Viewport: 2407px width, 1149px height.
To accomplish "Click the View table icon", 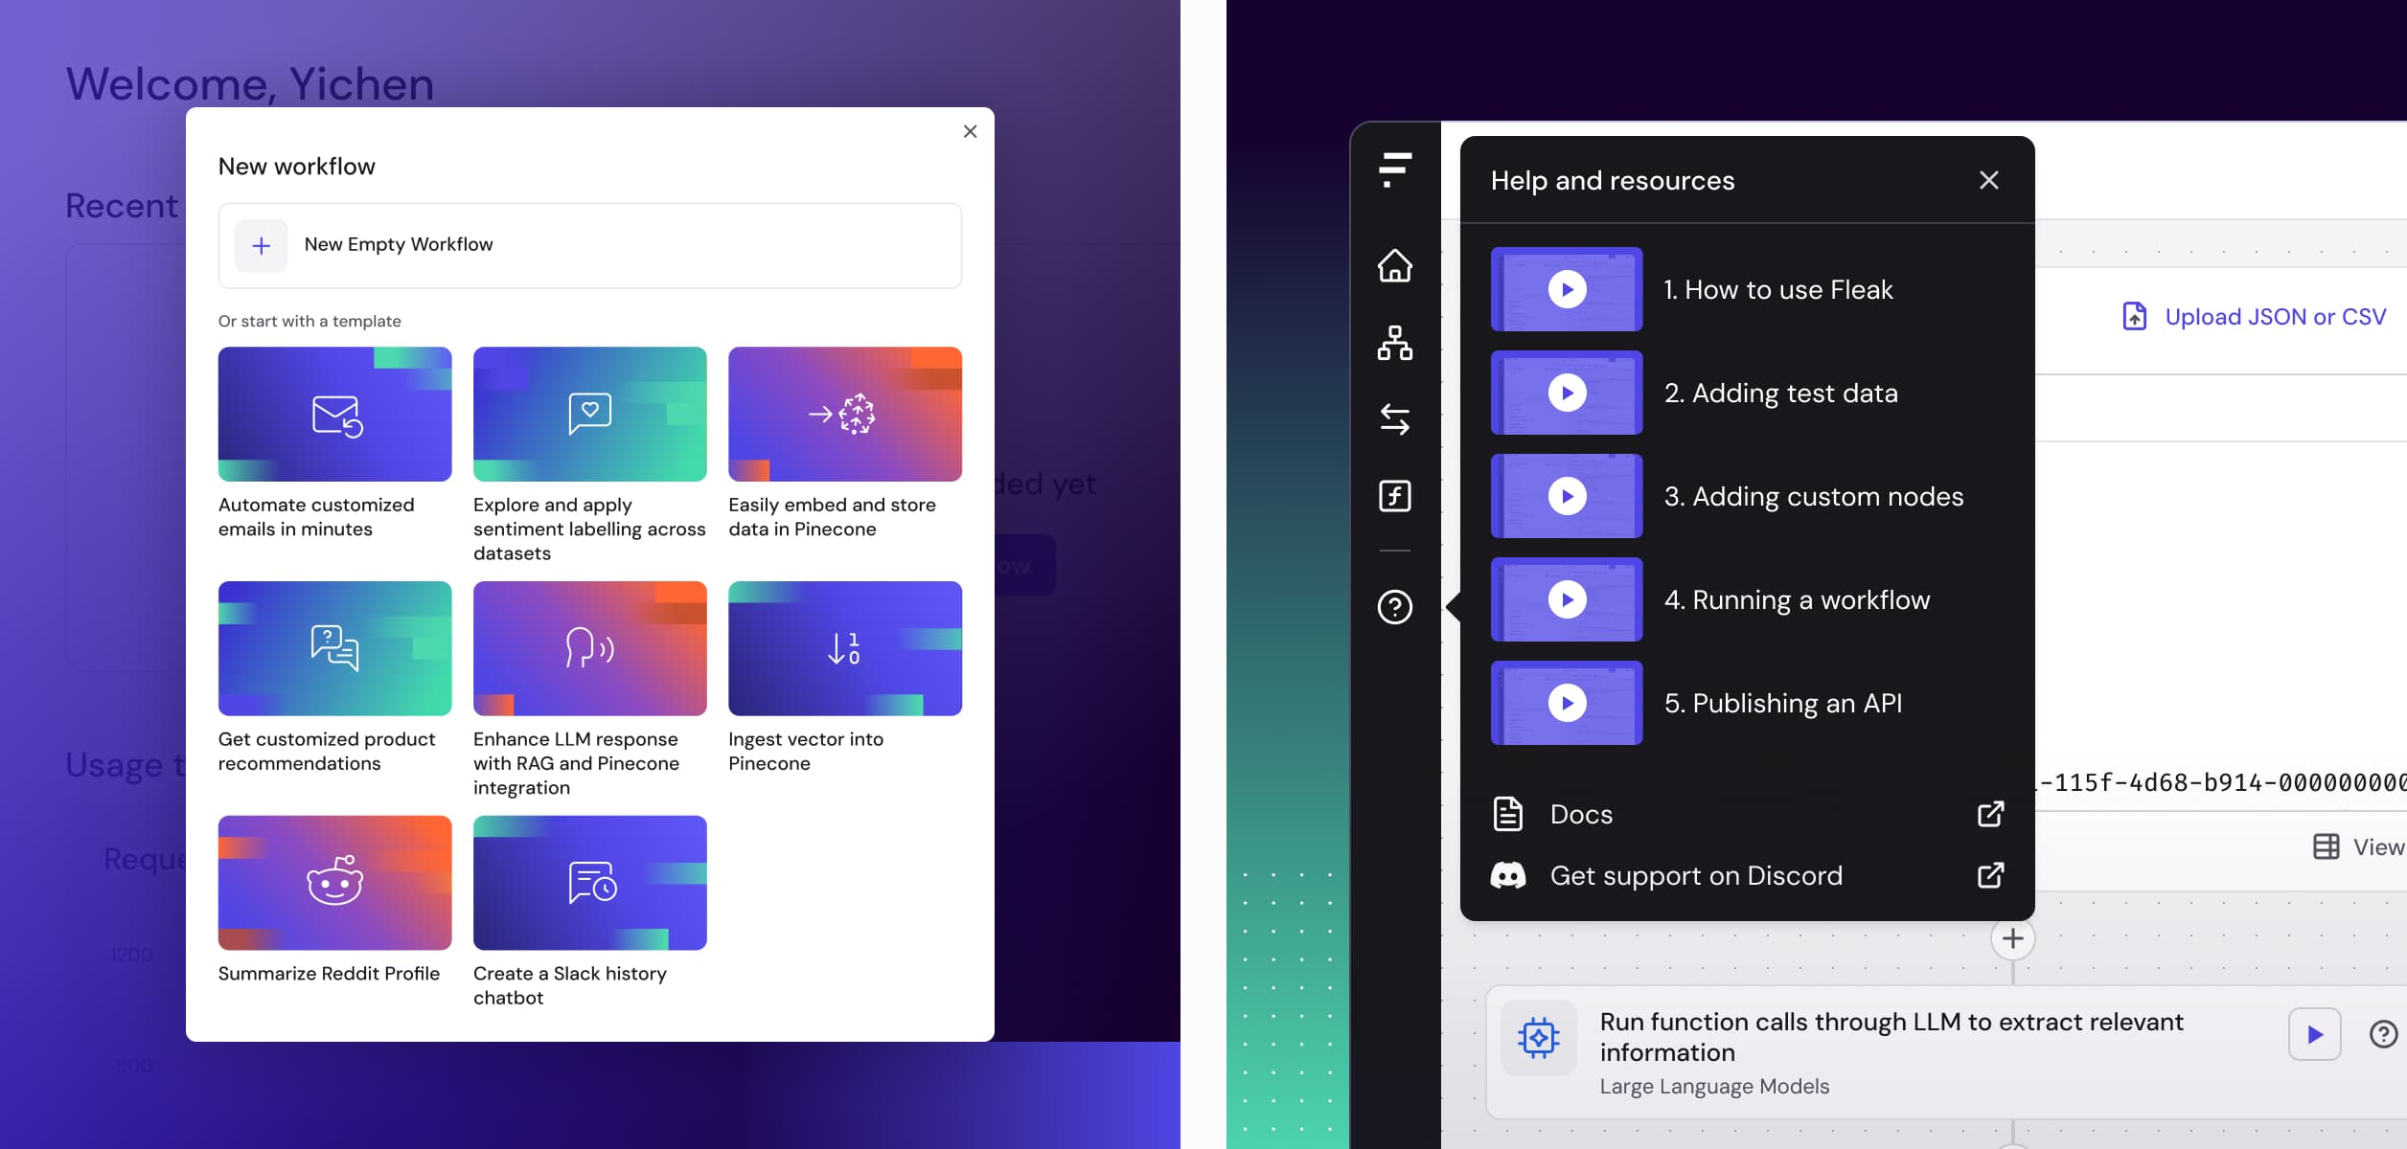I will (2326, 846).
